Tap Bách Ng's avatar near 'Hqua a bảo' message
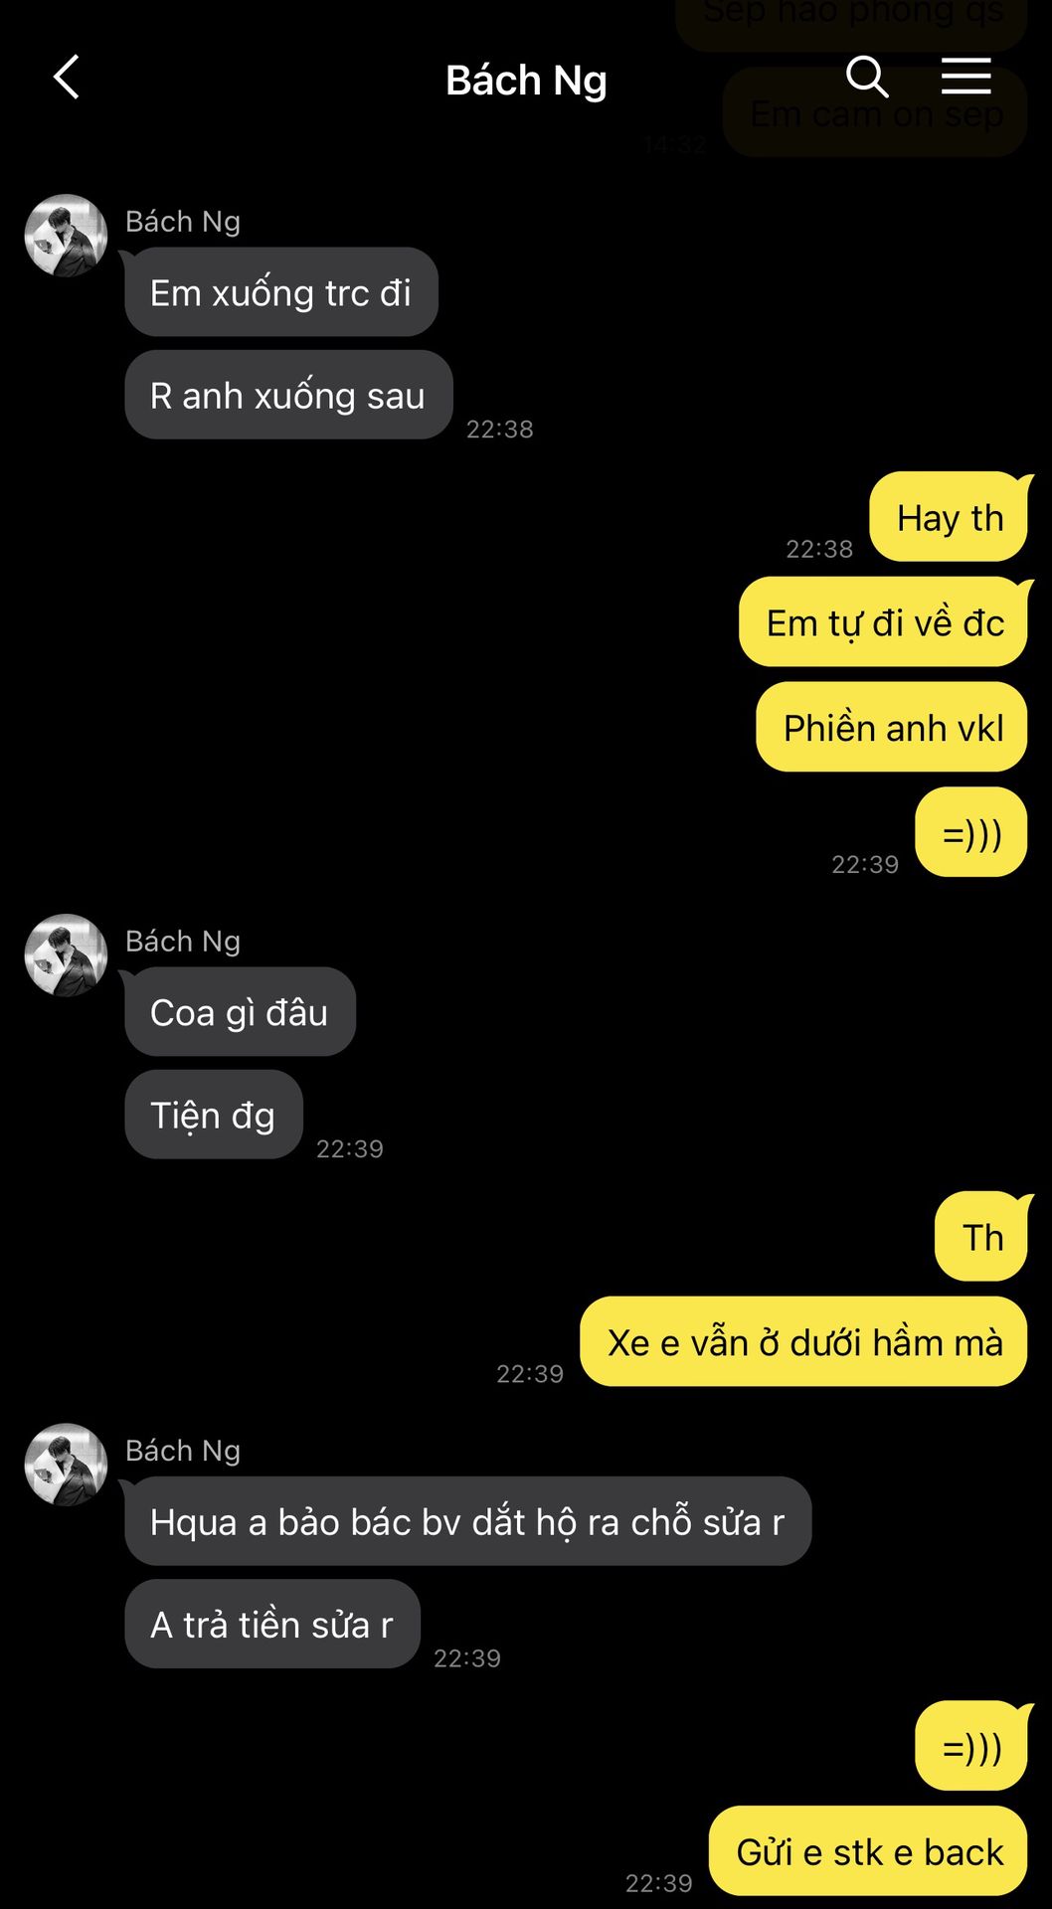This screenshot has width=1052, height=1909. tap(66, 1465)
